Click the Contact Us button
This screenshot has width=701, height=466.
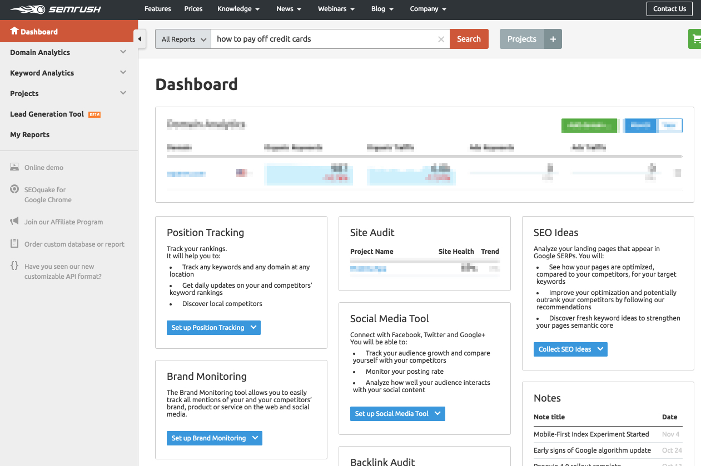670,9
